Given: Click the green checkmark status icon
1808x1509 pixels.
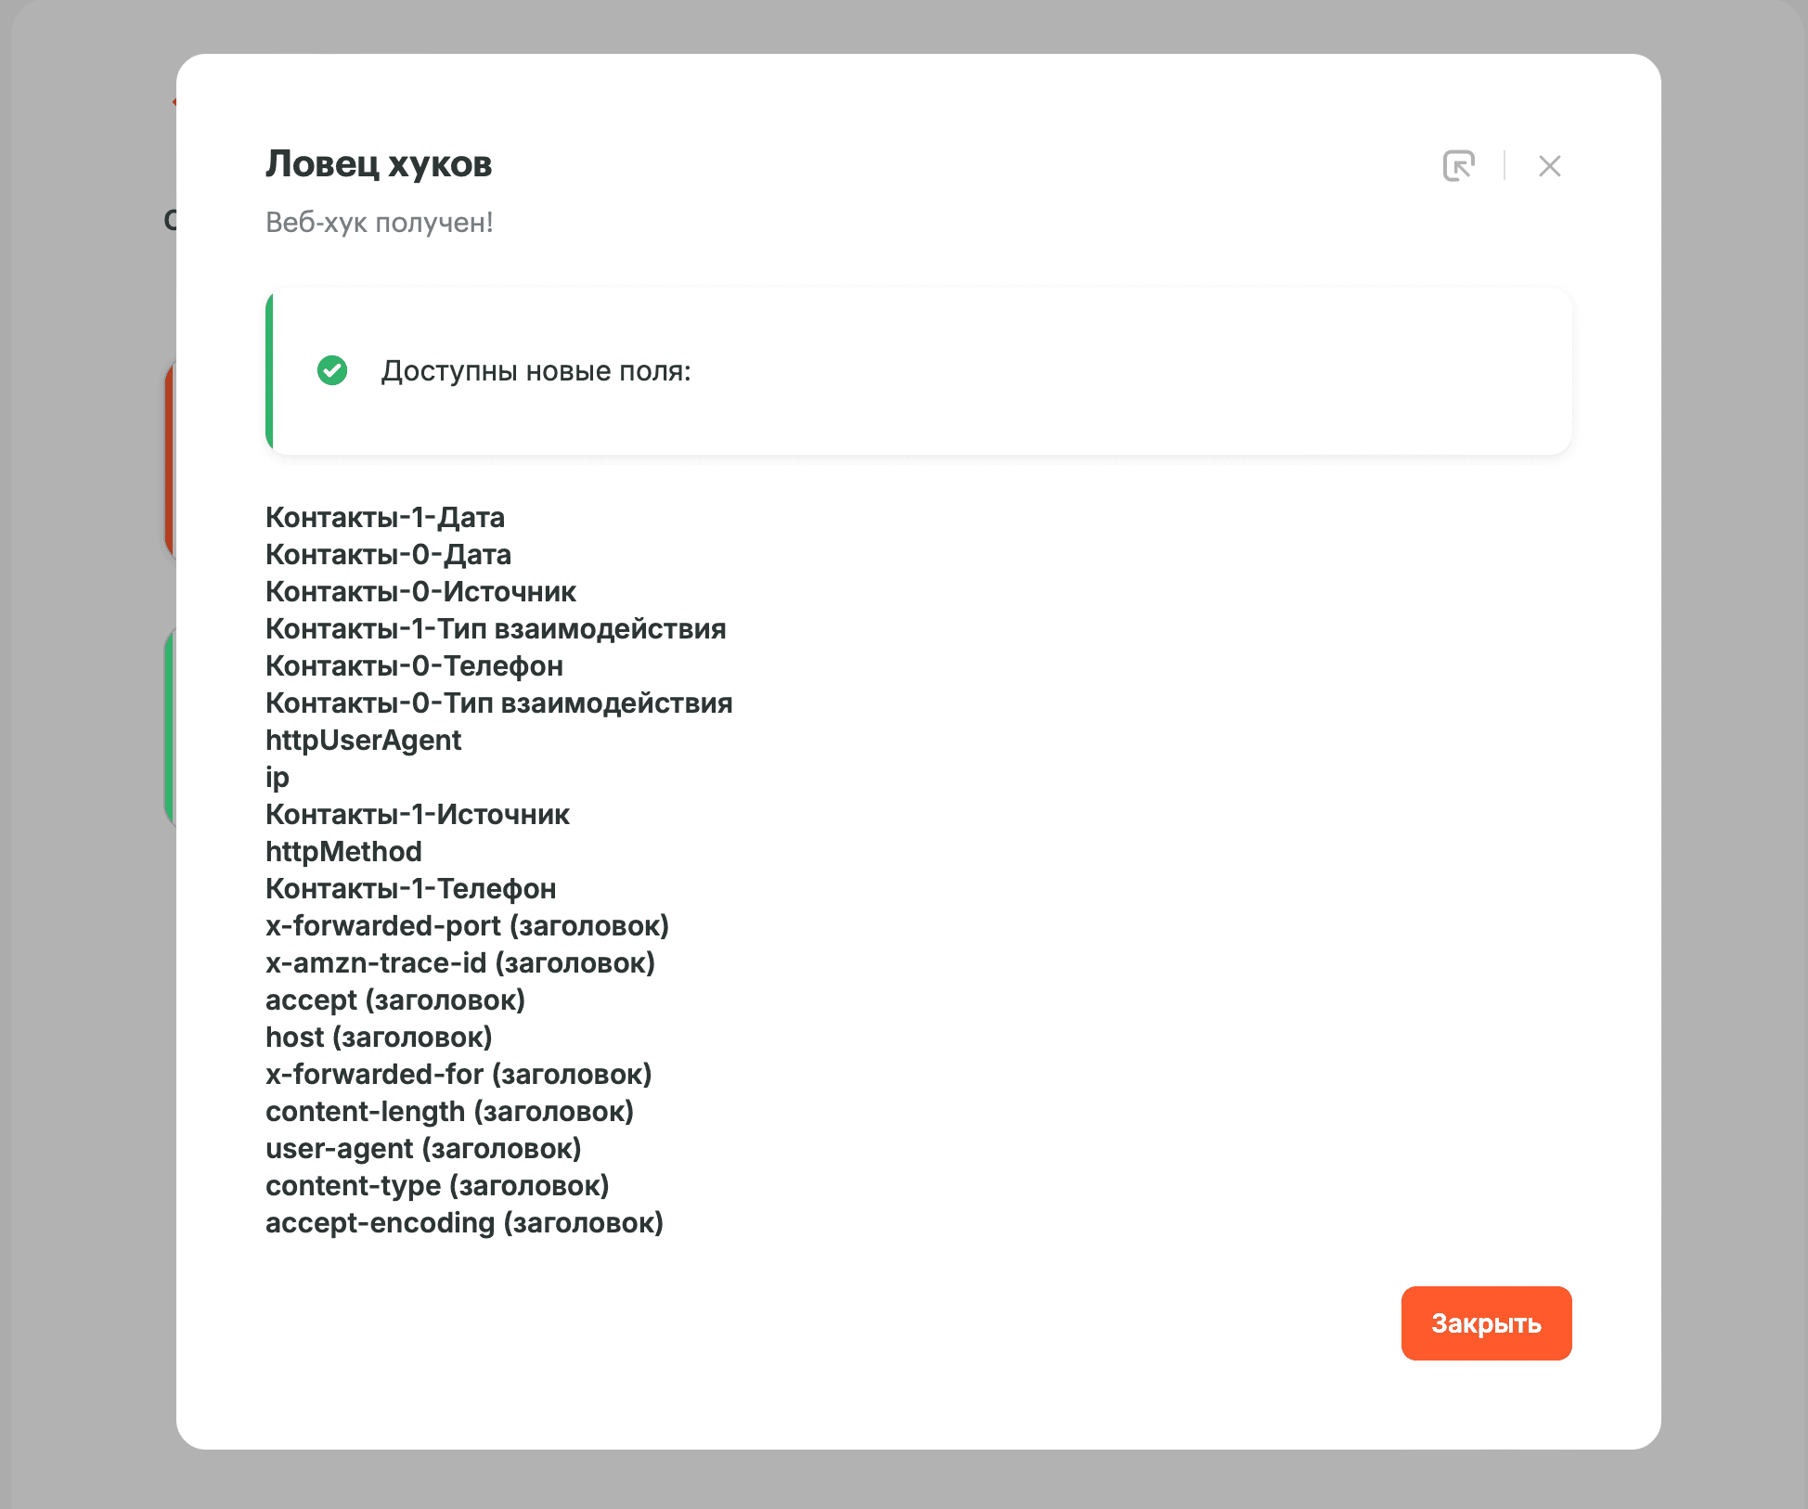Looking at the screenshot, I should tap(331, 370).
